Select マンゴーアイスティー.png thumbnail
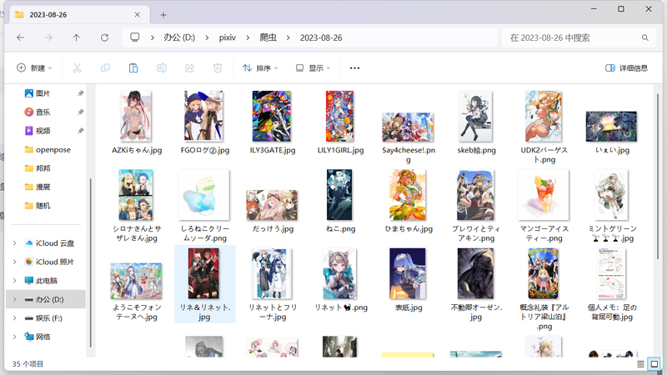 [544, 195]
